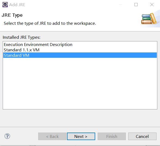Maximize the Add JRE window
Viewport: 160px width, 146px height.
point(136,5)
